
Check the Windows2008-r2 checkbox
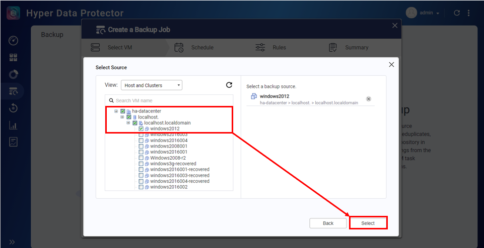[141, 158]
